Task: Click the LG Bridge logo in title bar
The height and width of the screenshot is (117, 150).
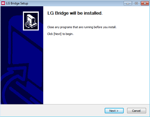Action: tap(3, 3)
